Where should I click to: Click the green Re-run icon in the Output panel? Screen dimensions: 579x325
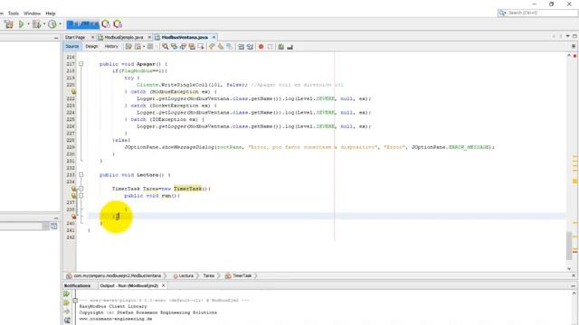[x=66, y=294]
